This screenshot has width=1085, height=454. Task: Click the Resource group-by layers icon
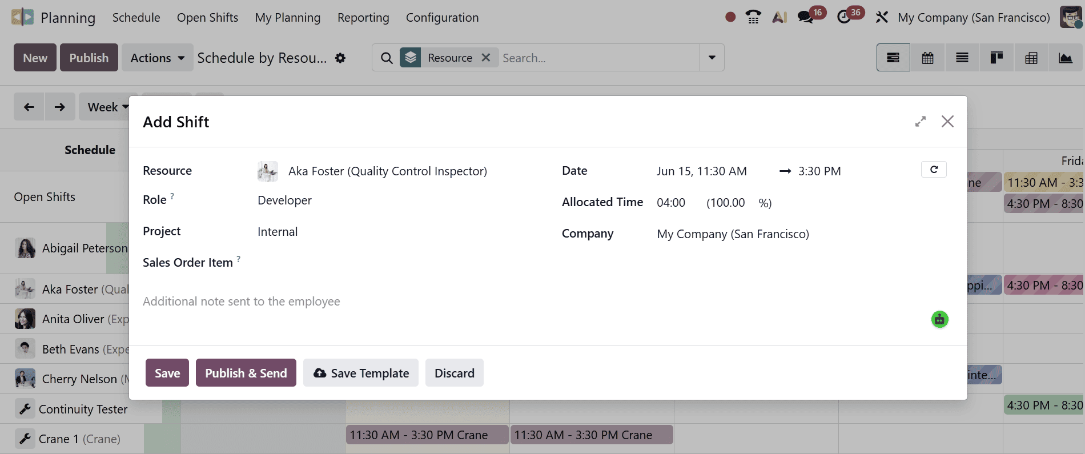coord(411,58)
